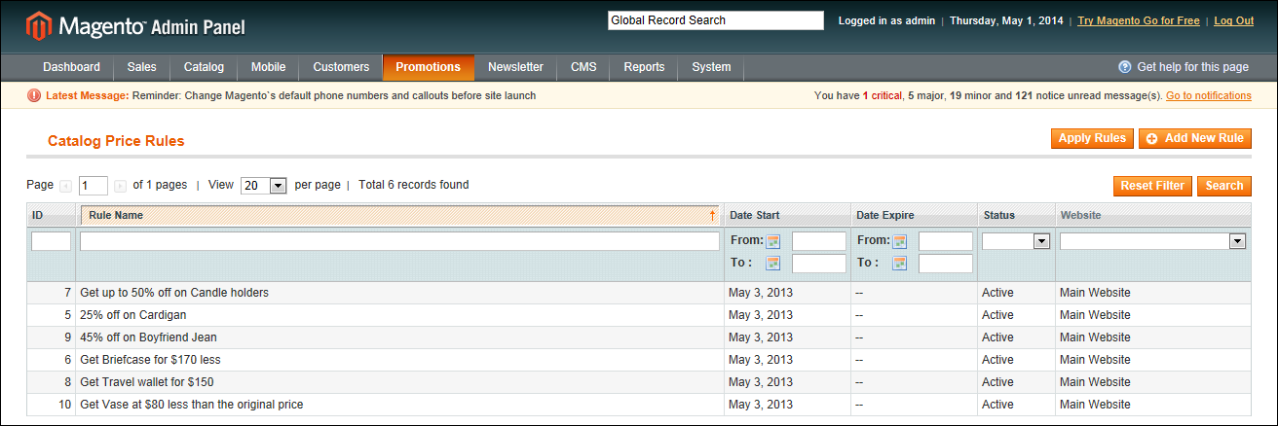This screenshot has height=426, width=1278.
Task: Click the Magento logo icon
Action: point(38,26)
